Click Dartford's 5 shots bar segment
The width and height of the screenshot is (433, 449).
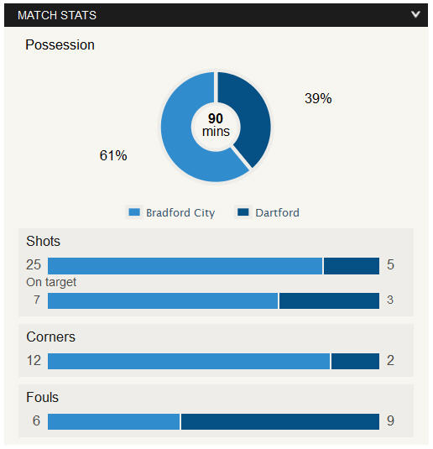[352, 266]
